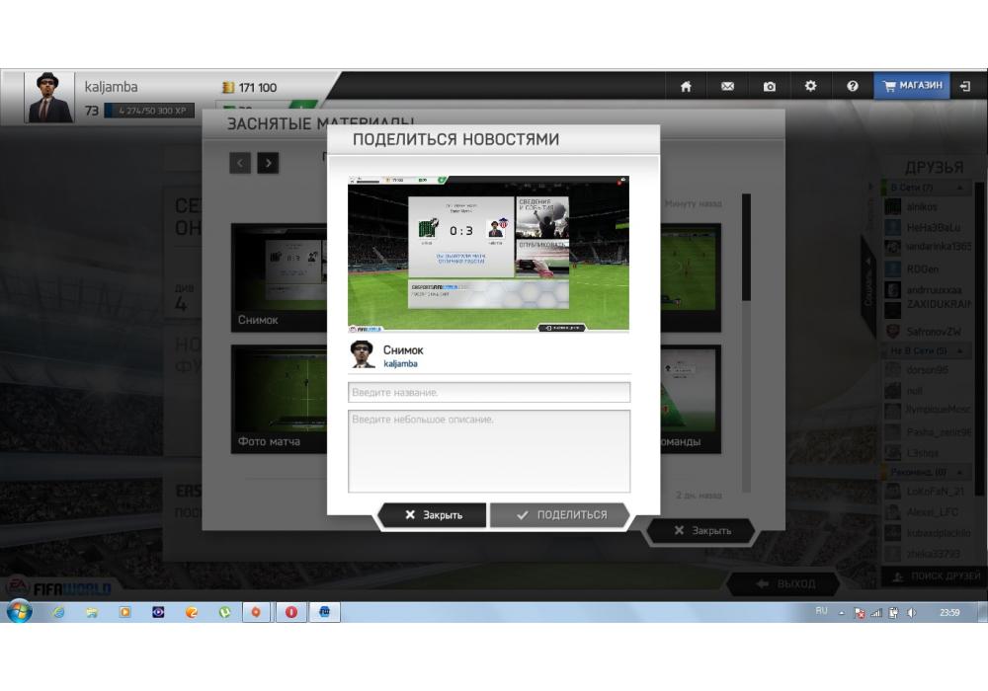Select friend Alexei_LFC in friends list

pyautogui.click(x=928, y=511)
